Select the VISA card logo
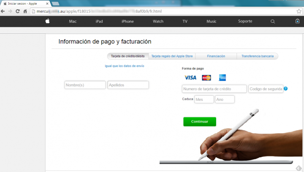 (x=190, y=78)
